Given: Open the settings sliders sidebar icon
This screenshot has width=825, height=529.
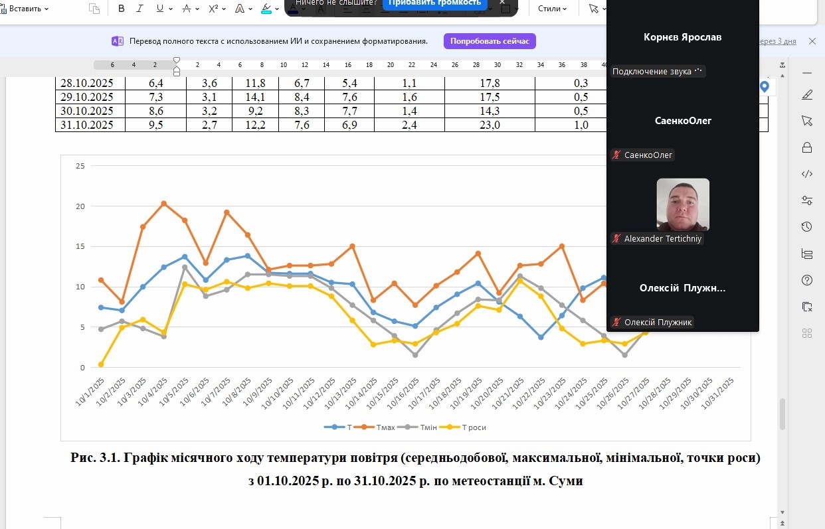Looking at the screenshot, I should 807,200.
